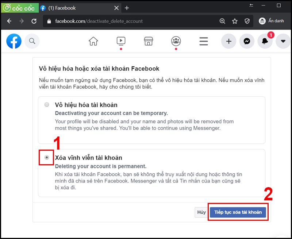Click the Facebook logo
This screenshot has width=292, height=239.
[x=14, y=41]
